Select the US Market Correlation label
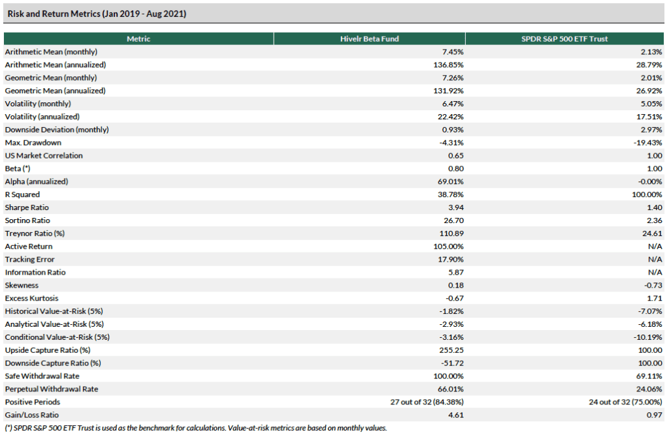Image resolution: width=669 pixels, height=439 pixels. pyautogui.click(x=44, y=156)
